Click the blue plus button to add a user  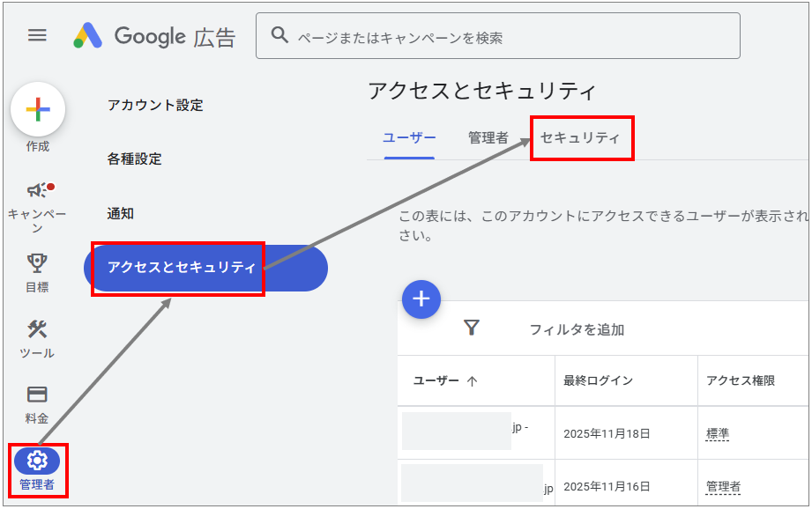(421, 299)
